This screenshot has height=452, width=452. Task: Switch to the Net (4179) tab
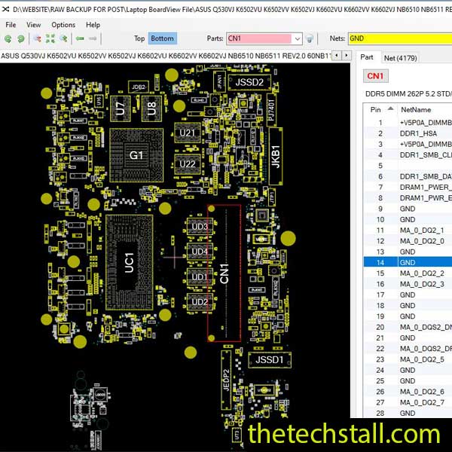pos(401,58)
